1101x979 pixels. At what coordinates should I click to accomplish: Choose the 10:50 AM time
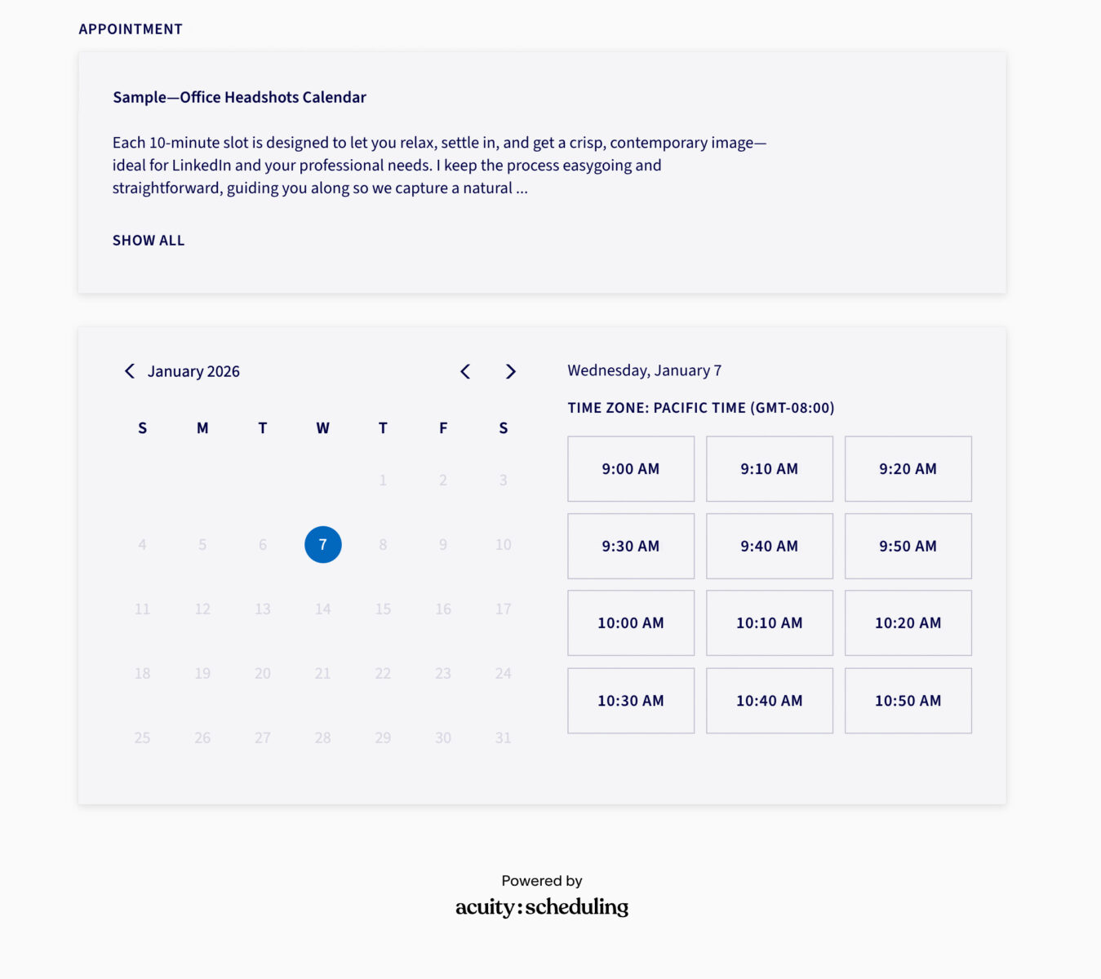click(908, 700)
